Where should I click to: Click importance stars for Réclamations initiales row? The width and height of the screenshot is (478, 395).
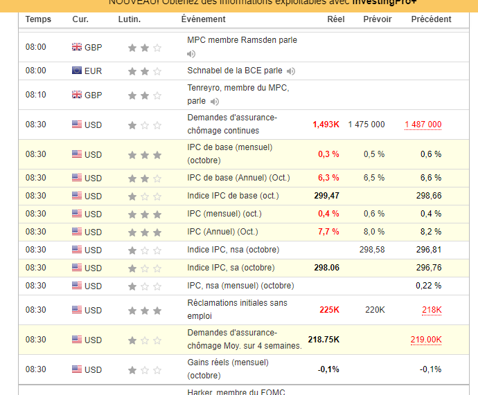pyautogui.click(x=144, y=310)
